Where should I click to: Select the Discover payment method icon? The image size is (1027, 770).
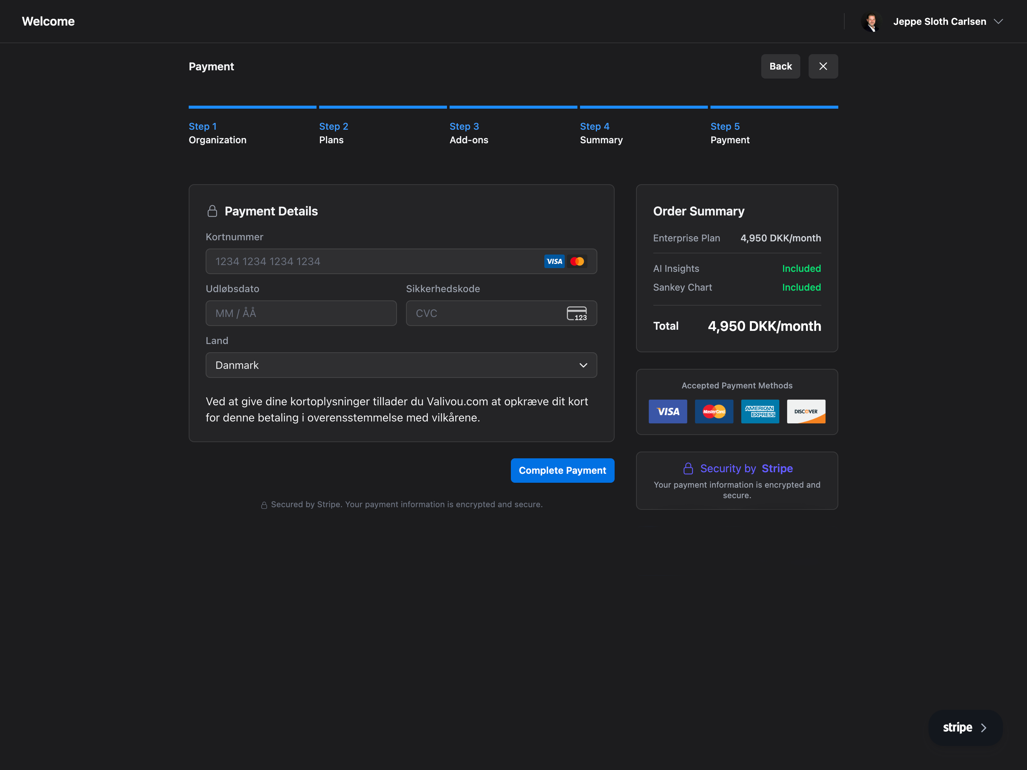pos(806,411)
